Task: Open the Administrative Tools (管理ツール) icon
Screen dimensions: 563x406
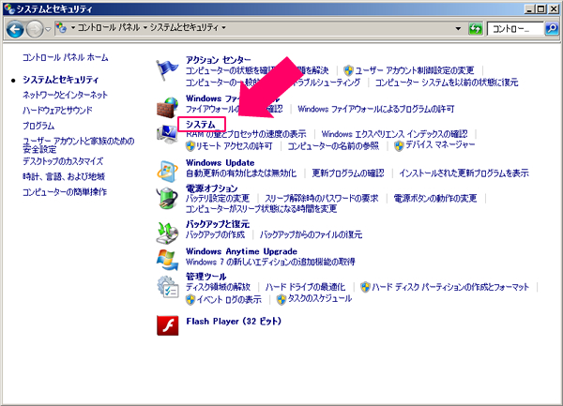Action: coord(167,287)
